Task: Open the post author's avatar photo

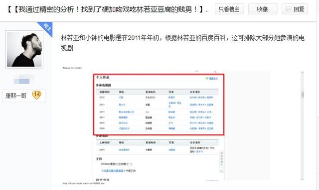Action: [24, 49]
